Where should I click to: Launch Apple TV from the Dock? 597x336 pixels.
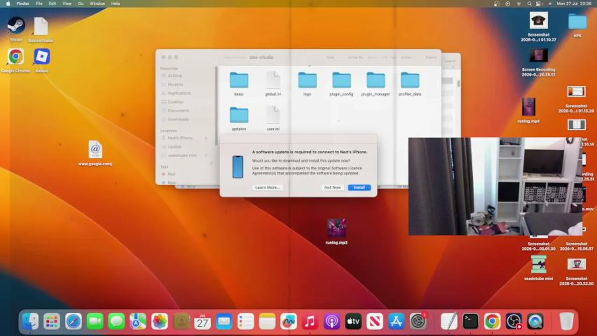353,321
